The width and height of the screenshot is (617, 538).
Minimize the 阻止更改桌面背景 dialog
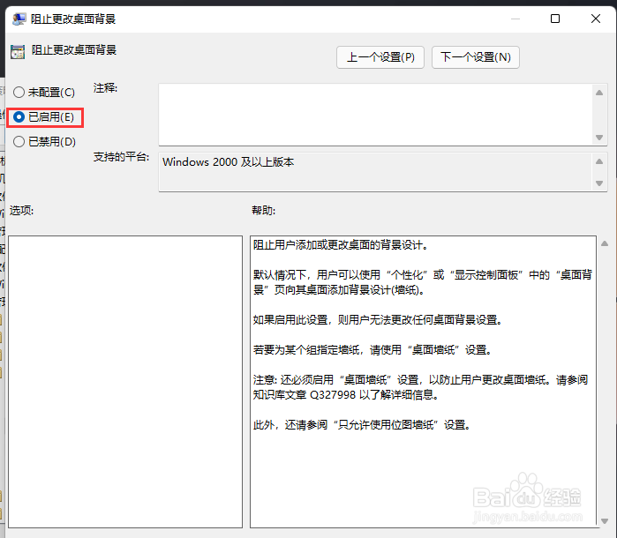pyautogui.click(x=515, y=19)
